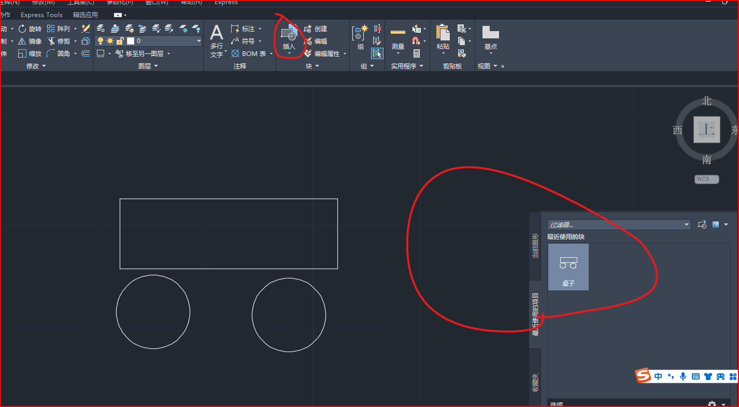Viewport: 739px width, 407px height.
Task: Select the 桌子 block thumbnail
Action: 569,267
